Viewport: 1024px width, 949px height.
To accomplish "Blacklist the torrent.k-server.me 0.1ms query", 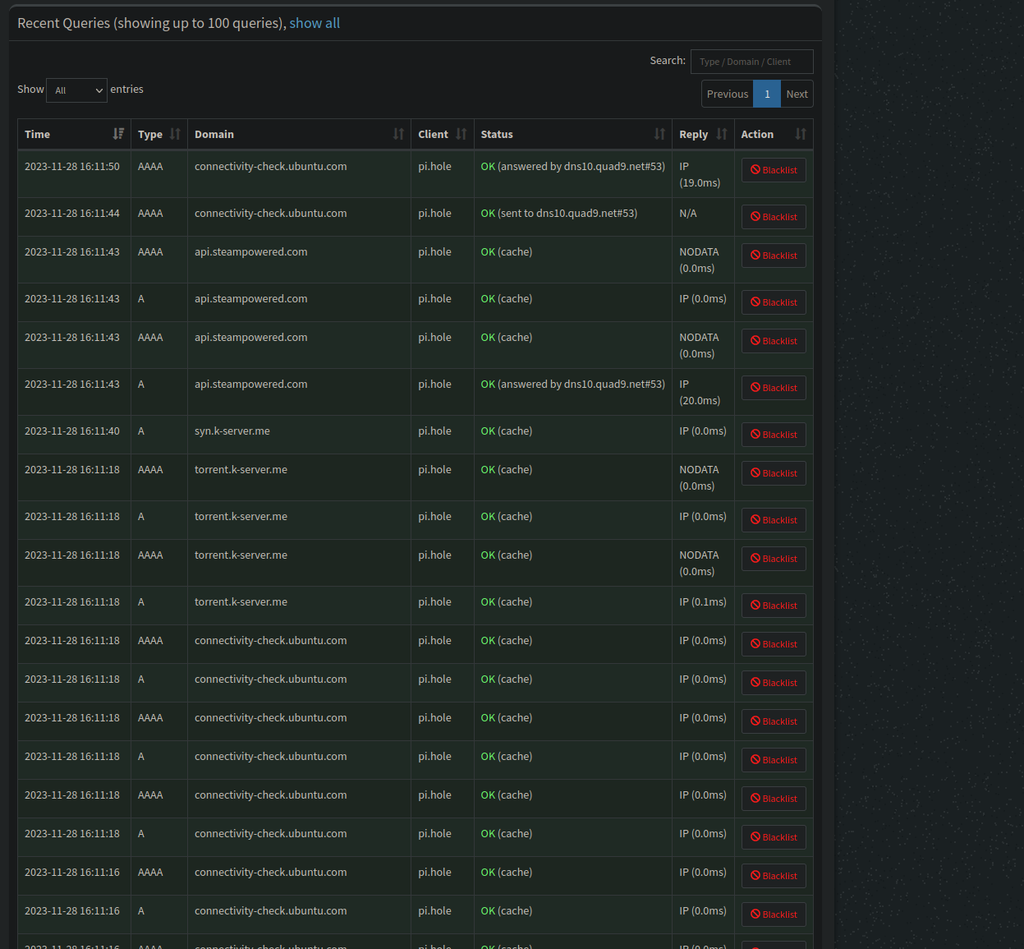I will click(774, 606).
